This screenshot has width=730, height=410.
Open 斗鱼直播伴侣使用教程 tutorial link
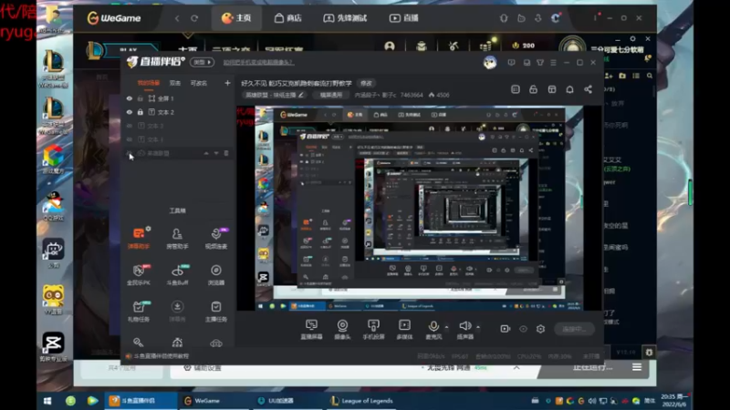[x=162, y=356]
